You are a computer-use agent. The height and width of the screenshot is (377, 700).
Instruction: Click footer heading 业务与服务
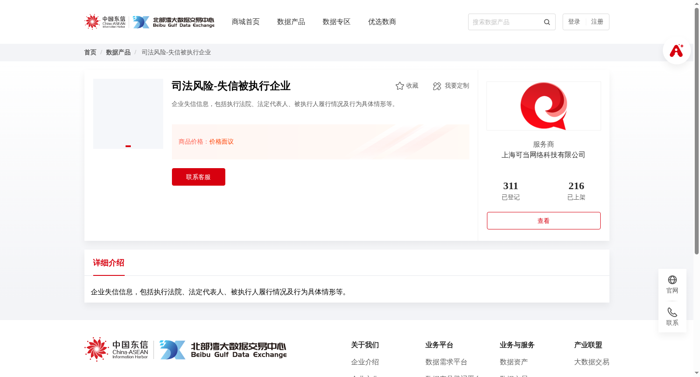click(x=517, y=345)
